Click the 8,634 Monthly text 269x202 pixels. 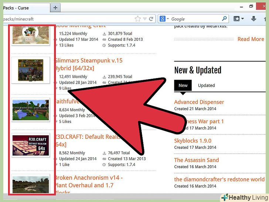pos(72,110)
